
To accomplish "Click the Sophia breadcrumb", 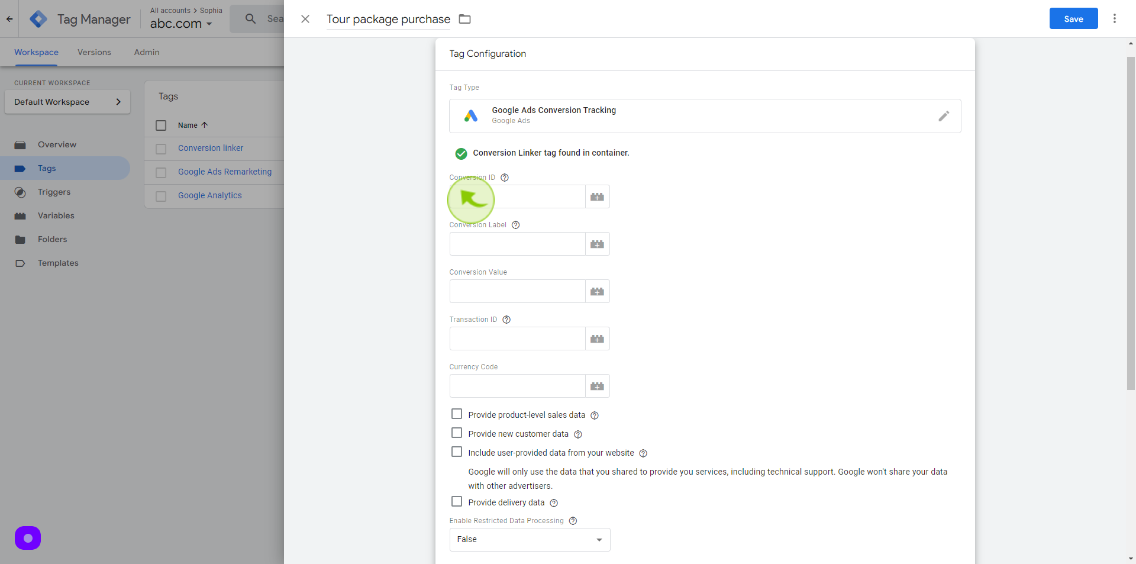I will pos(211,11).
